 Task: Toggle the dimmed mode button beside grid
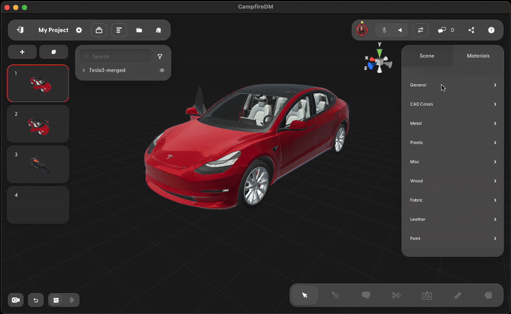(72, 300)
